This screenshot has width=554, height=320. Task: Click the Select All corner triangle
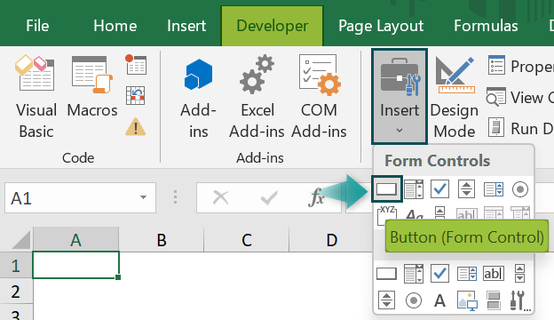click(20, 240)
